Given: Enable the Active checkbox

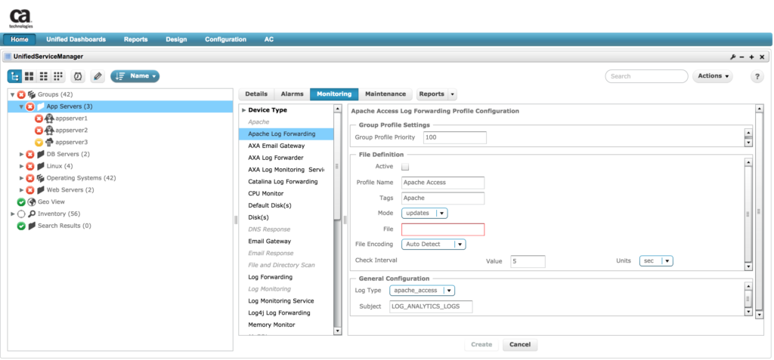Looking at the screenshot, I should click(405, 167).
